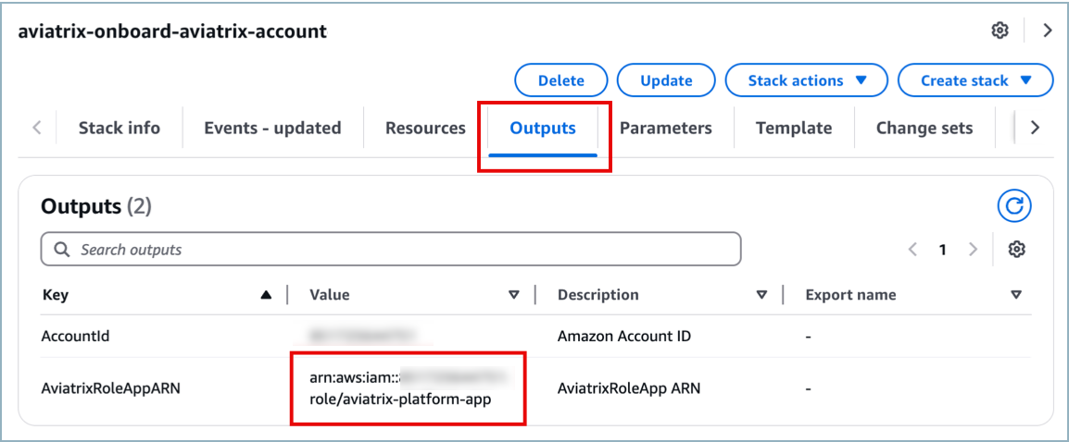The height and width of the screenshot is (442, 1069).
Task: Sort outputs by Value column
Action: point(514,295)
